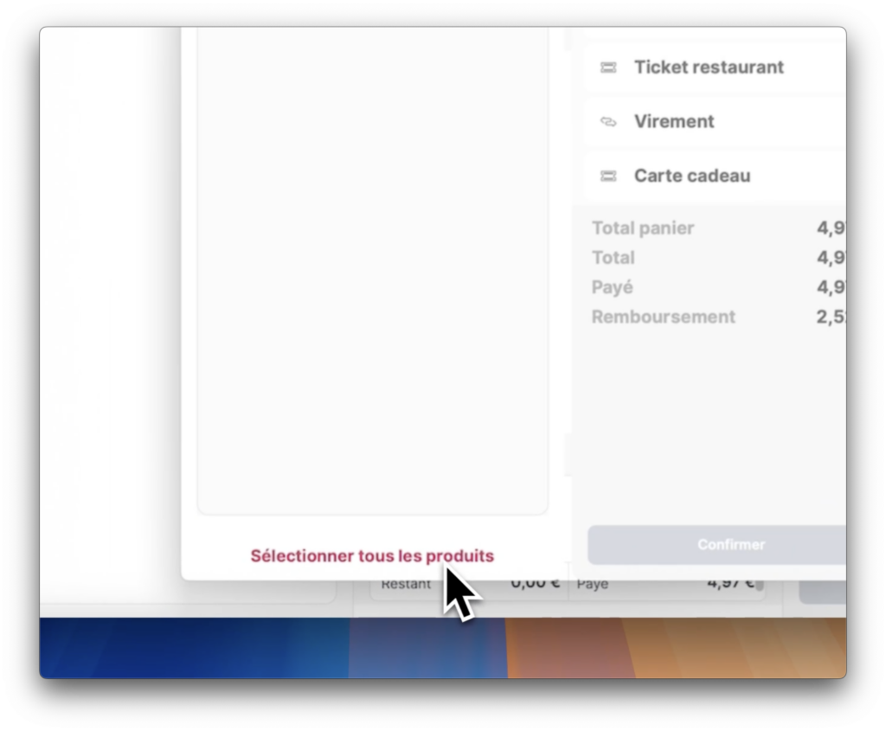Click the Carte cadeau gift card icon

point(608,176)
